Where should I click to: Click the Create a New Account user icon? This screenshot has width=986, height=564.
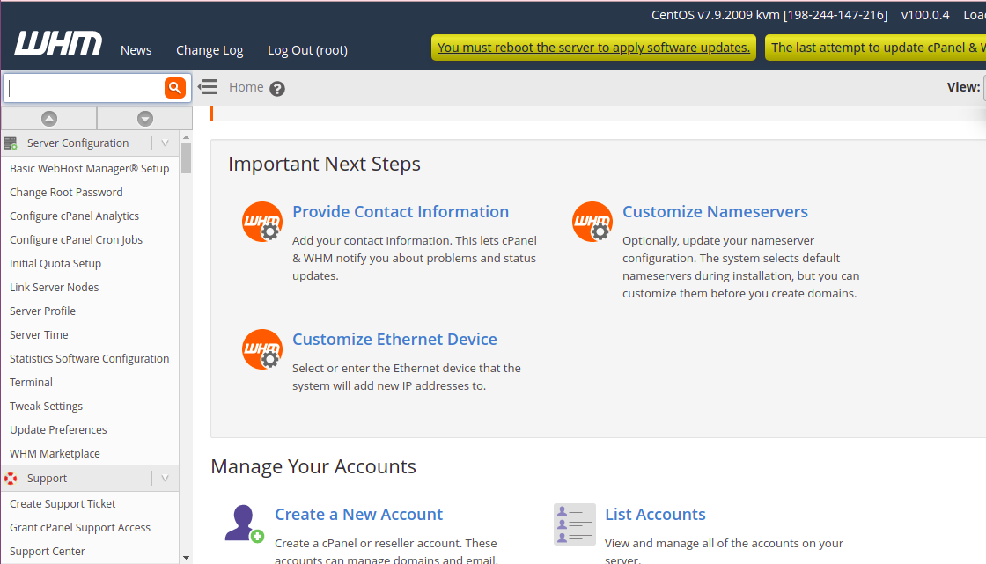pos(244,524)
